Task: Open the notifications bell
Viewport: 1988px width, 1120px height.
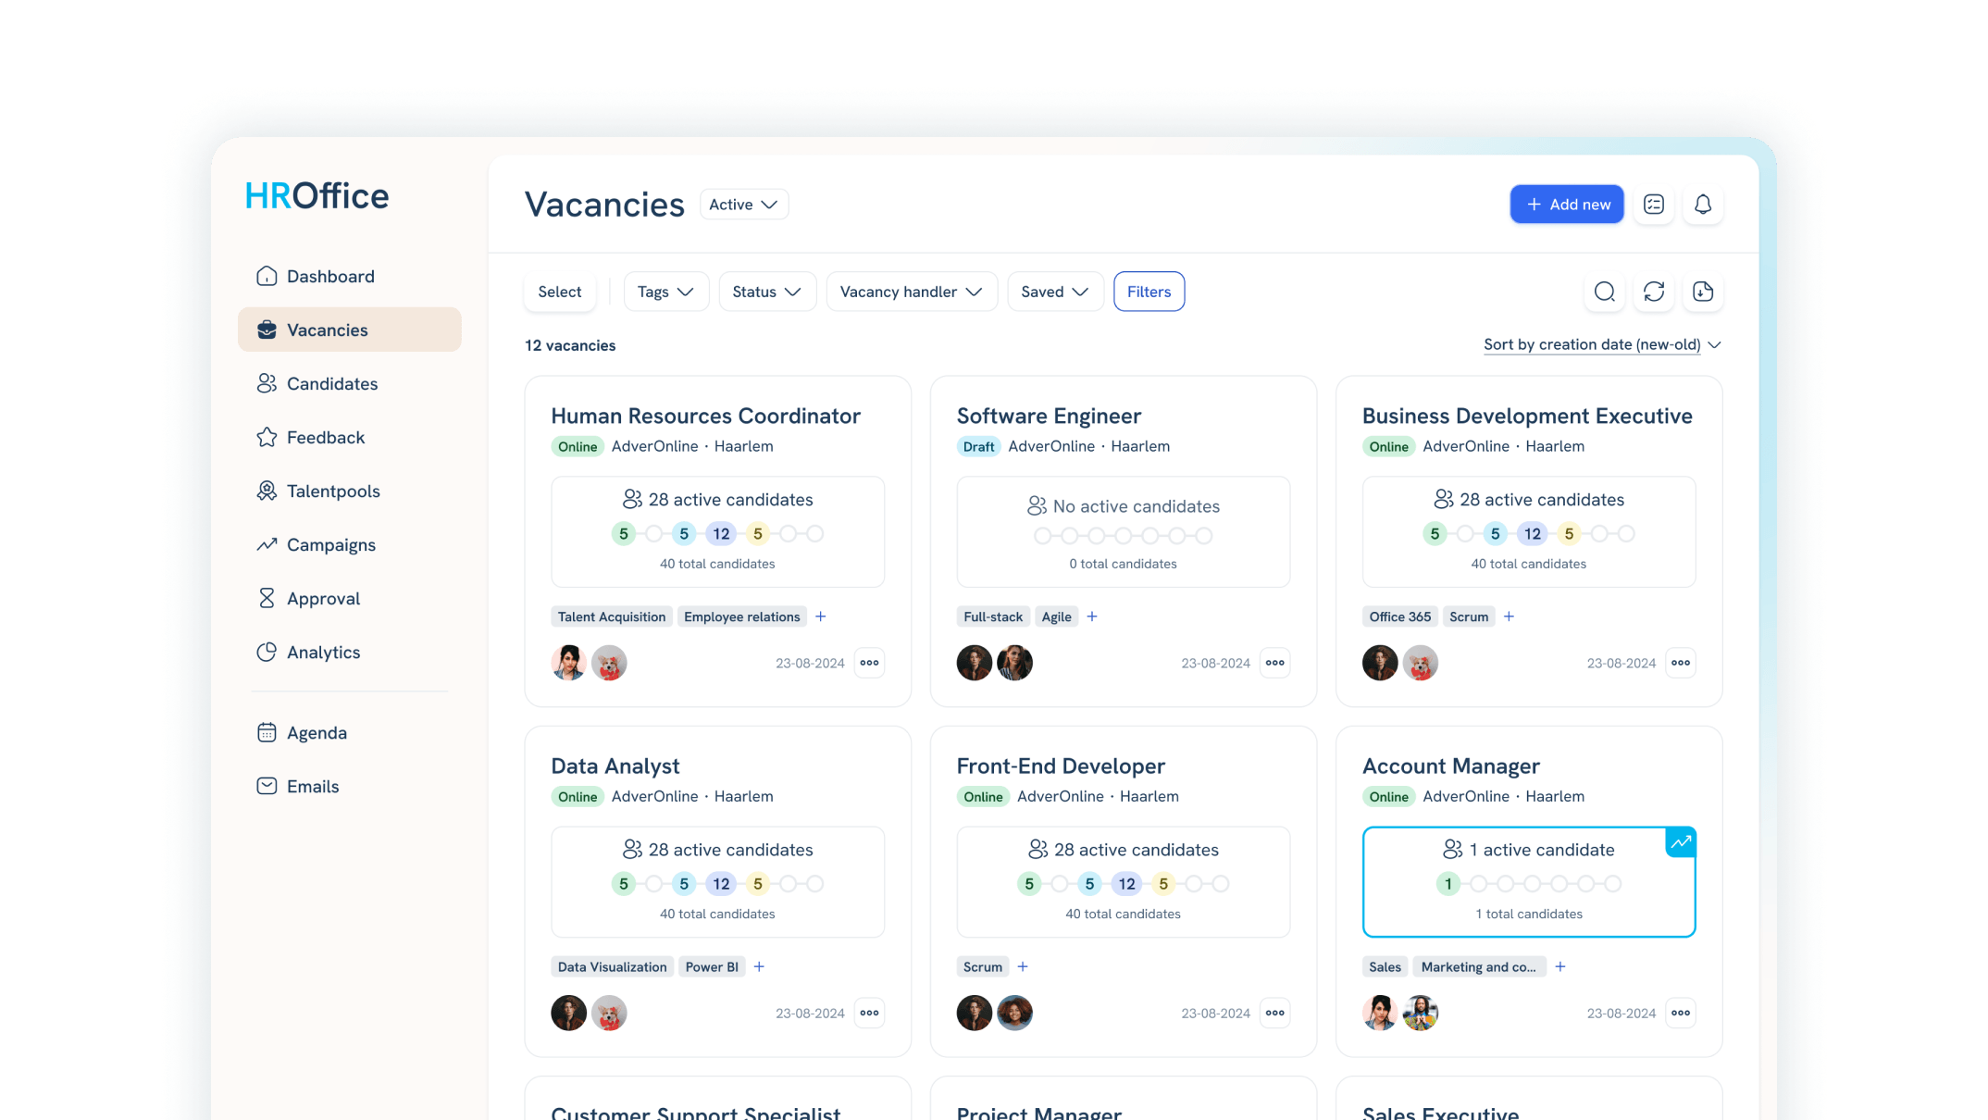Action: [1703, 205]
